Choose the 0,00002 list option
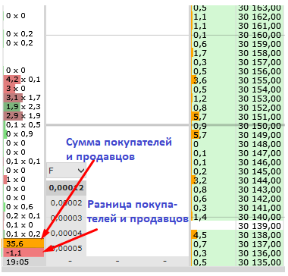This screenshot has width=288, height=276. [66, 202]
